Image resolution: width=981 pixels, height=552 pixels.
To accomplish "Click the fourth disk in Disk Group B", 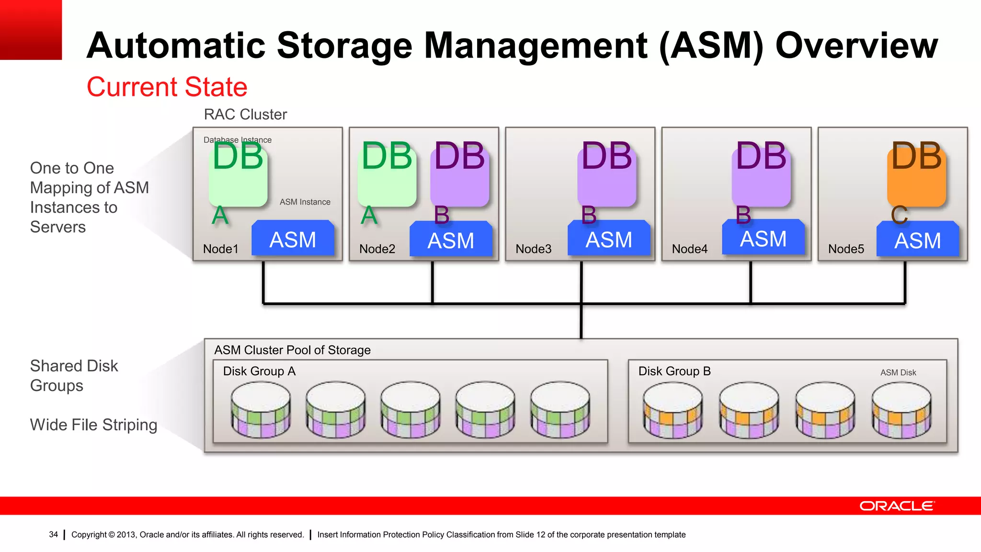I will point(901,410).
